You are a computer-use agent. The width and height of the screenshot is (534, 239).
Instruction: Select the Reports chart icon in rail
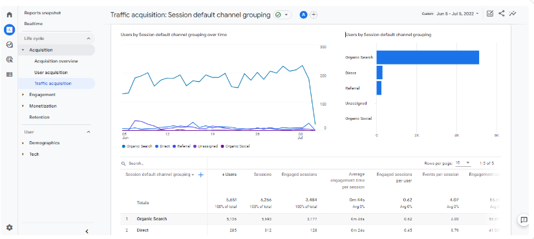pyautogui.click(x=10, y=30)
